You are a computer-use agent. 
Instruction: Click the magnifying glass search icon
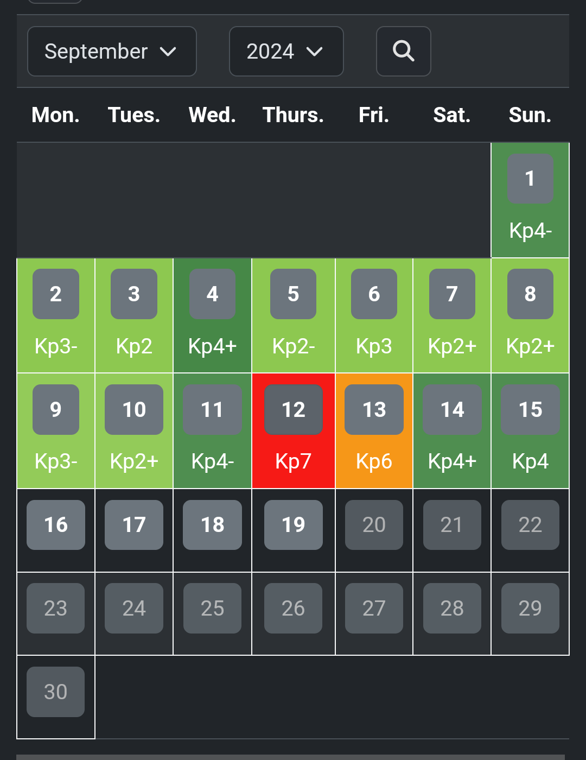(x=403, y=52)
